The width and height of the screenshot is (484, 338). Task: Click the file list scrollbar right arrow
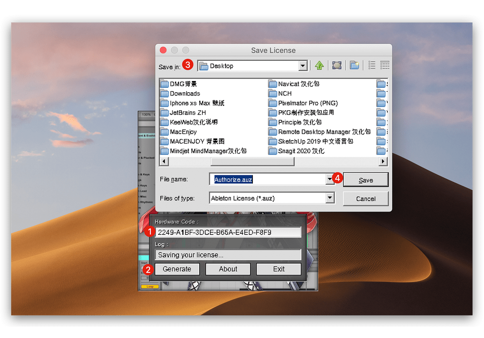(384, 162)
